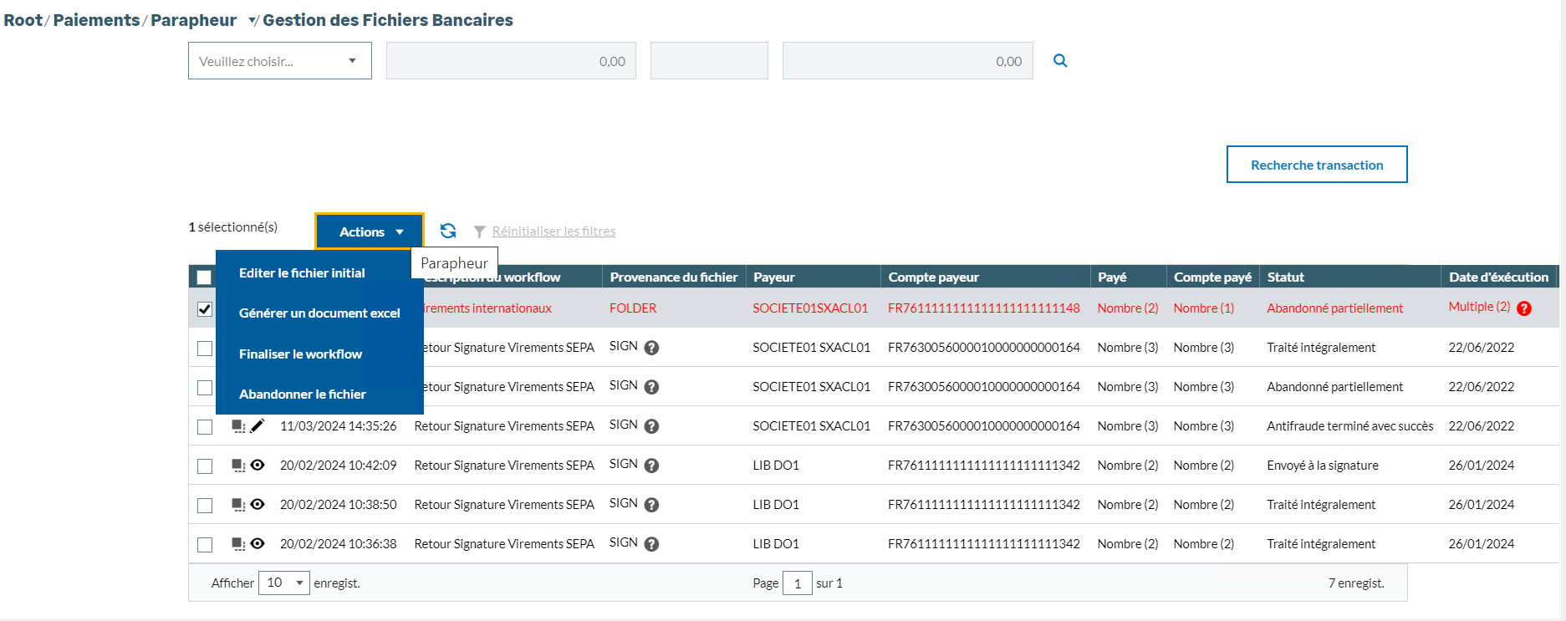Click SIGN help icon on 10:38:50 row
1566x621 pixels.
[651, 505]
